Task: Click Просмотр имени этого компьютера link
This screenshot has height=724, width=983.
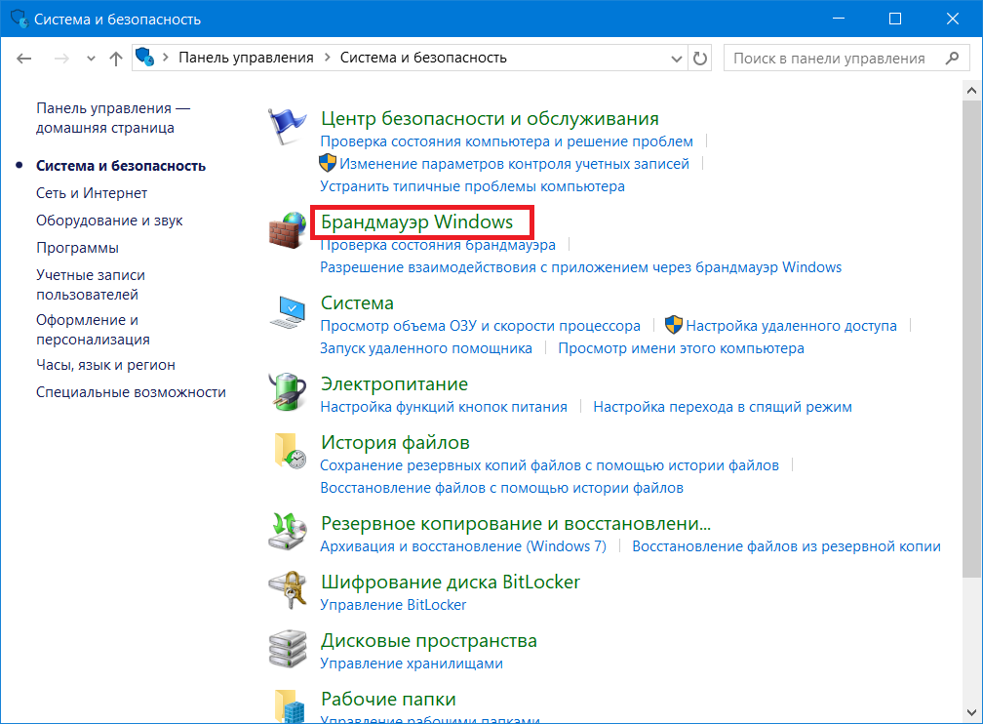Action: click(x=681, y=348)
